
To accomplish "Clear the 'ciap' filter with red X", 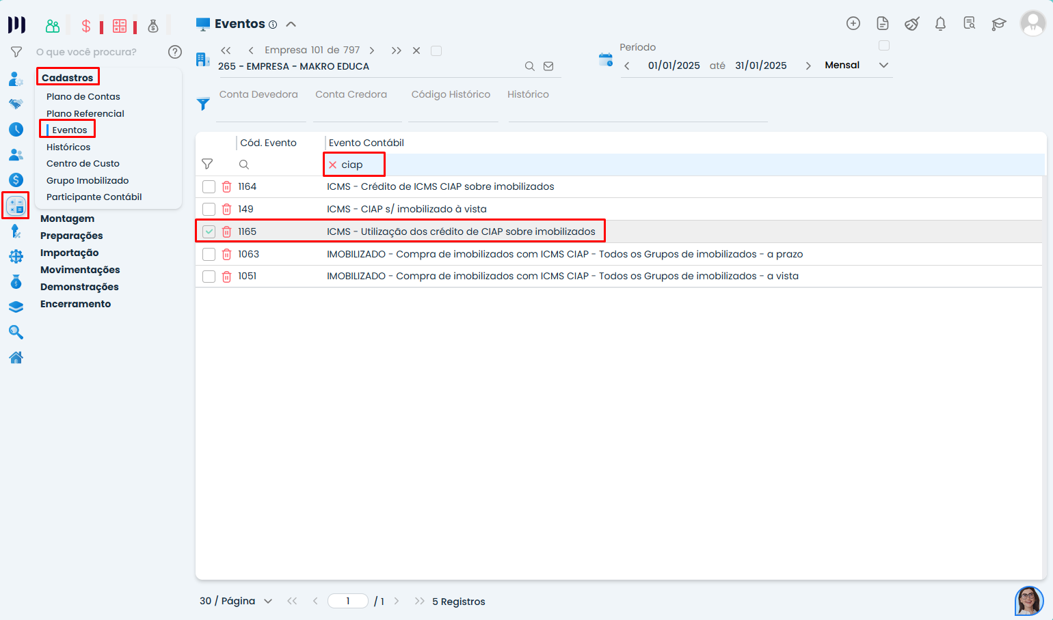I will 333,165.
